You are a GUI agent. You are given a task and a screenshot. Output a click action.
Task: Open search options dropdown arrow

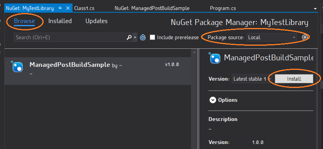point(135,38)
